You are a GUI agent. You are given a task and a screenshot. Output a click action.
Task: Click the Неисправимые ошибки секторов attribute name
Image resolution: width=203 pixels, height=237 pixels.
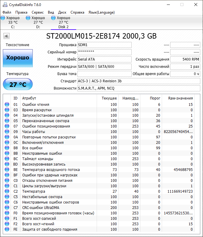(51, 202)
